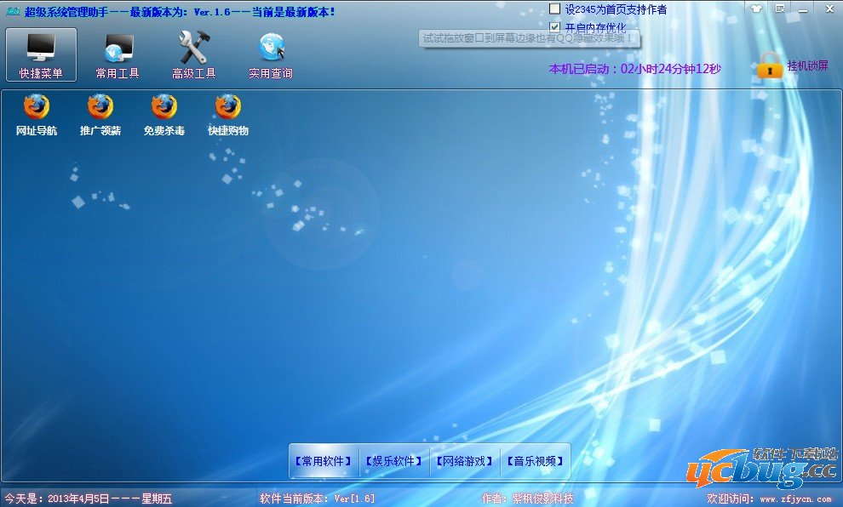Switch to the 【常用软件】 tab
This screenshot has height=507, width=843.
tap(324, 462)
